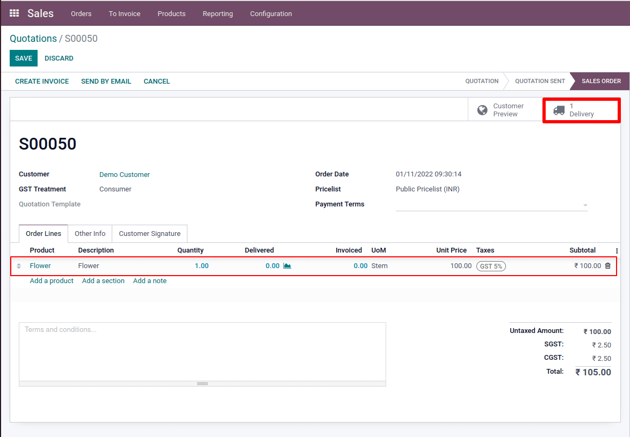Click the Terms and conditions text area

tap(202, 351)
